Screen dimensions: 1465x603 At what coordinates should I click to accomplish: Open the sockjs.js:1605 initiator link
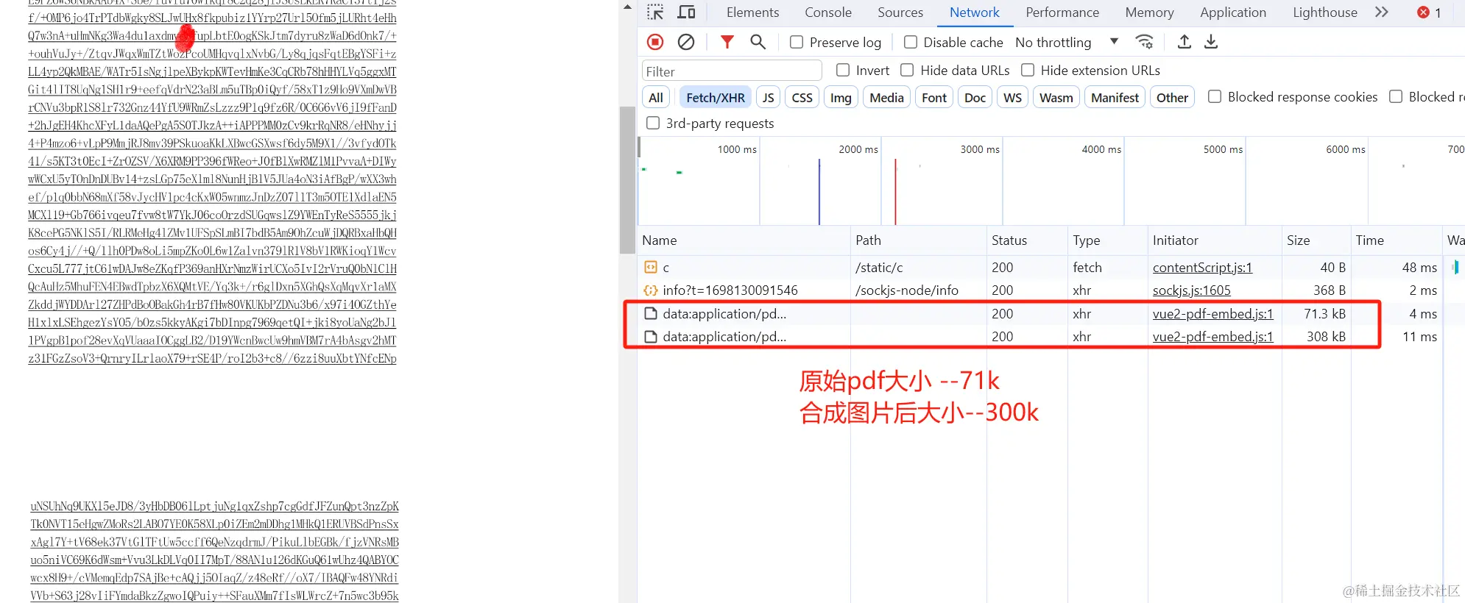1191,290
